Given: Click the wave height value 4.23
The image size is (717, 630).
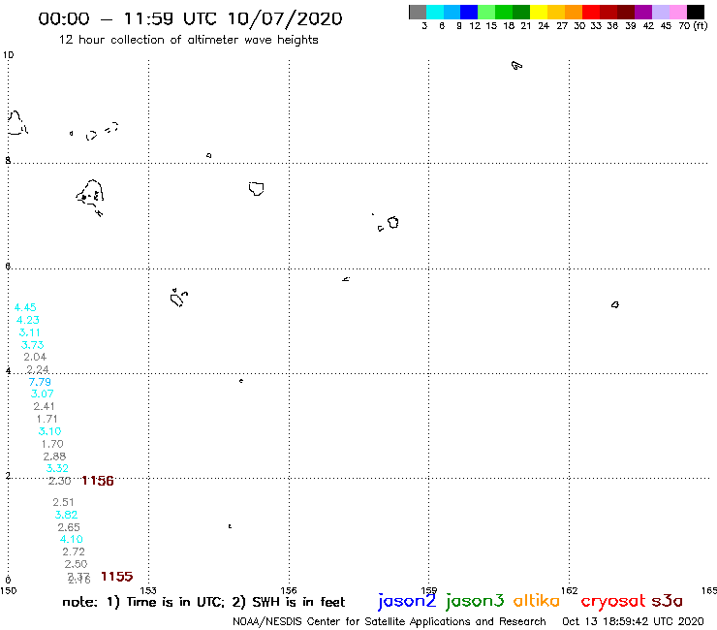Looking at the screenshot, I should tap(28, 320).
